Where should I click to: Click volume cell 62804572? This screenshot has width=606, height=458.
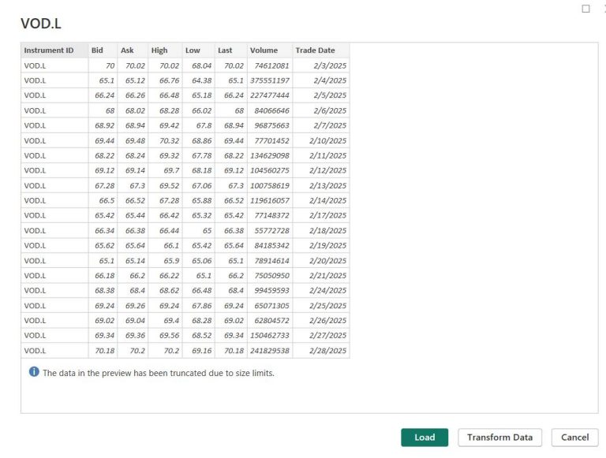tap(270, 321)
